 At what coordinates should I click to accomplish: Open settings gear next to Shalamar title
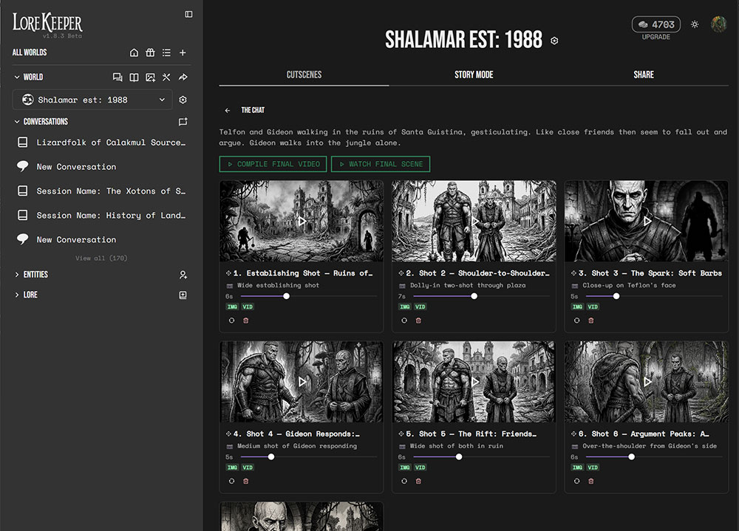pos(554,41)
